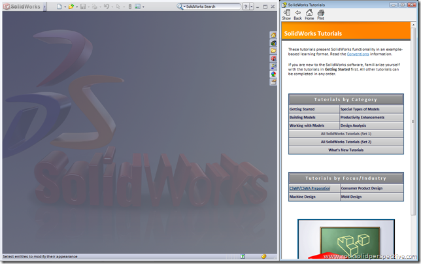Open What's New Tutorials
This screenshot has height=264, width=421.
coord(346,150)
